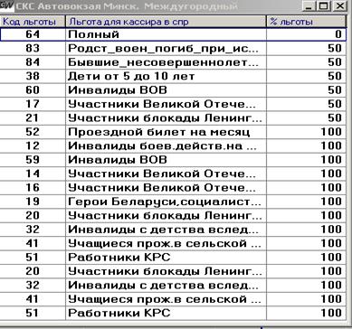Select "Инвалиды ВОВ" in row with code 60
The width and height of the screenshot is (352, 329).
(x=166, y=90)
